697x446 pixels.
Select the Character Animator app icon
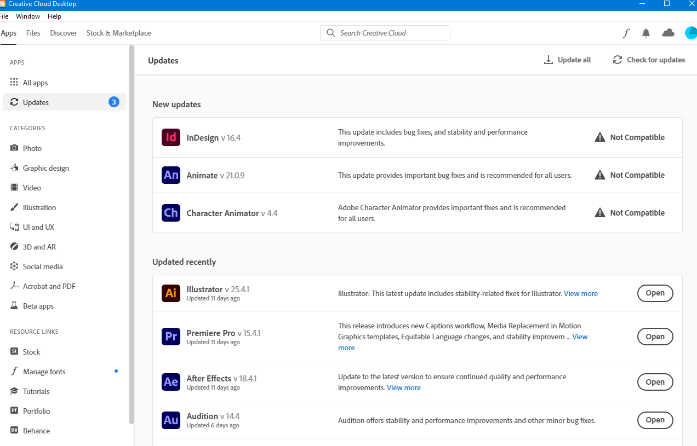170,212
